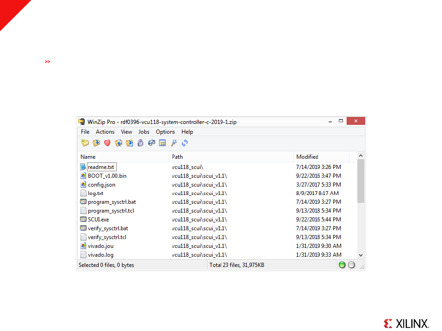Click the New archive folder icon
442x331 pixels.
[x=85, y=143]
